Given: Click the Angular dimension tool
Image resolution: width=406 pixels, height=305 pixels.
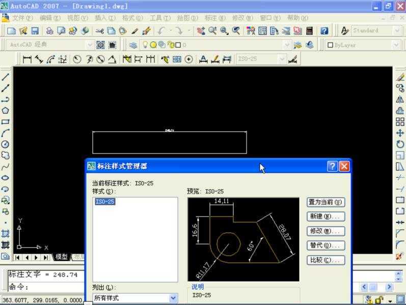Looking at the screenshot, I should (x=112, y=59).
